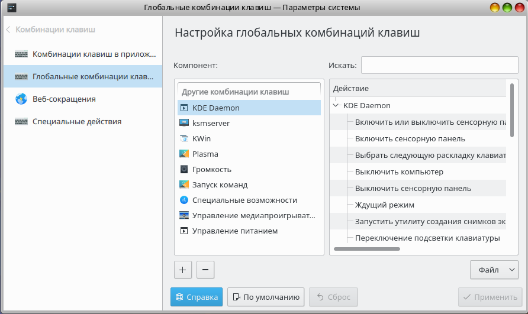Select Запуск команд in component list

click(x=249, y=184)
